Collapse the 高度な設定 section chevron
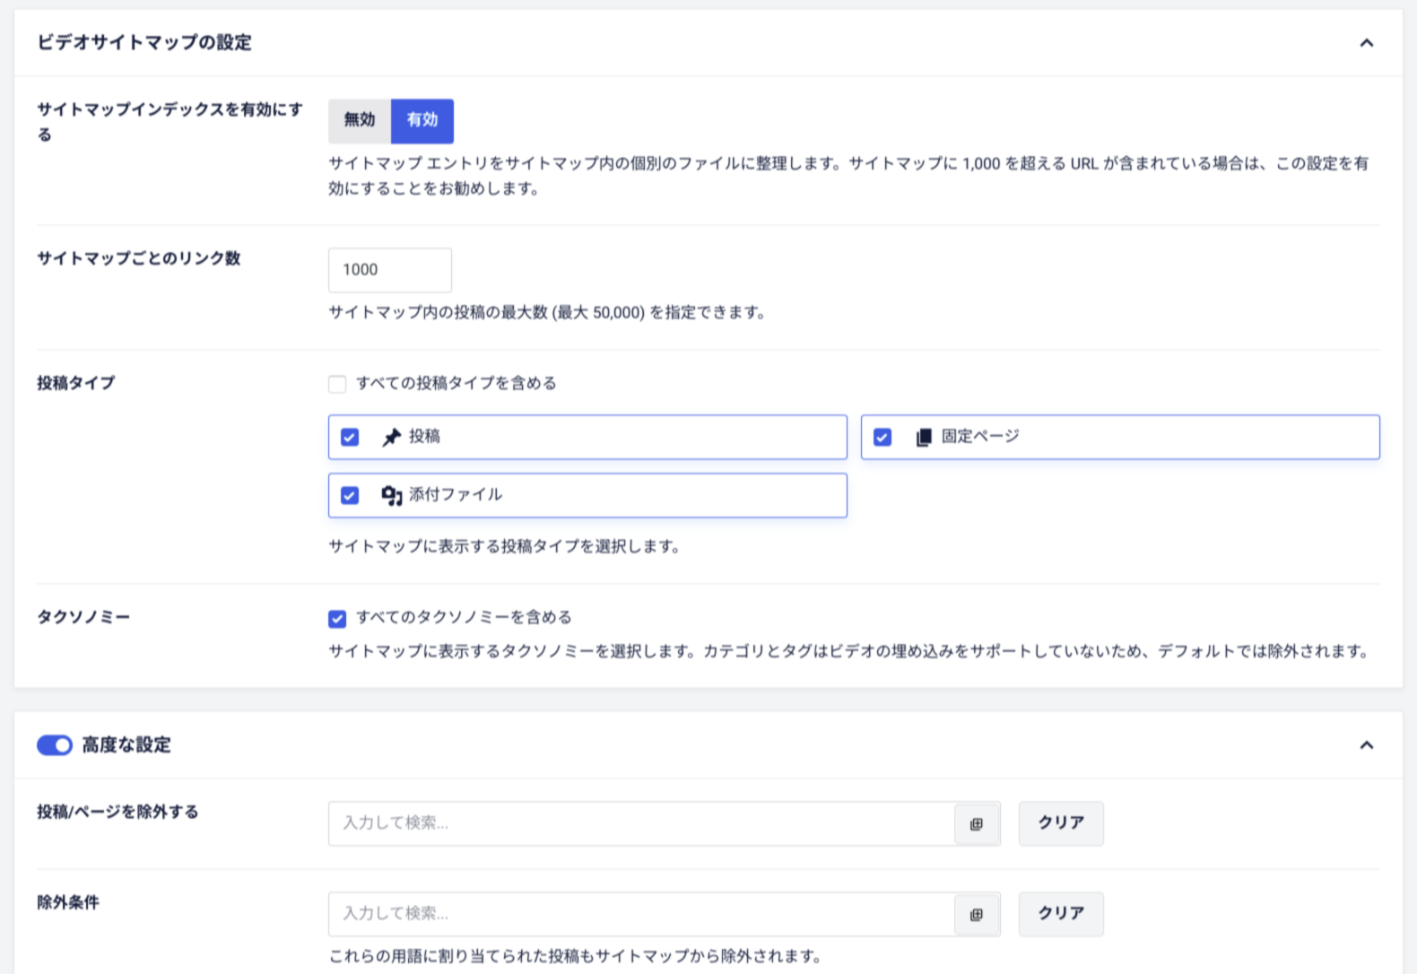The width and height of the screenshot is (1417, 974). [x=1366, y=745]
